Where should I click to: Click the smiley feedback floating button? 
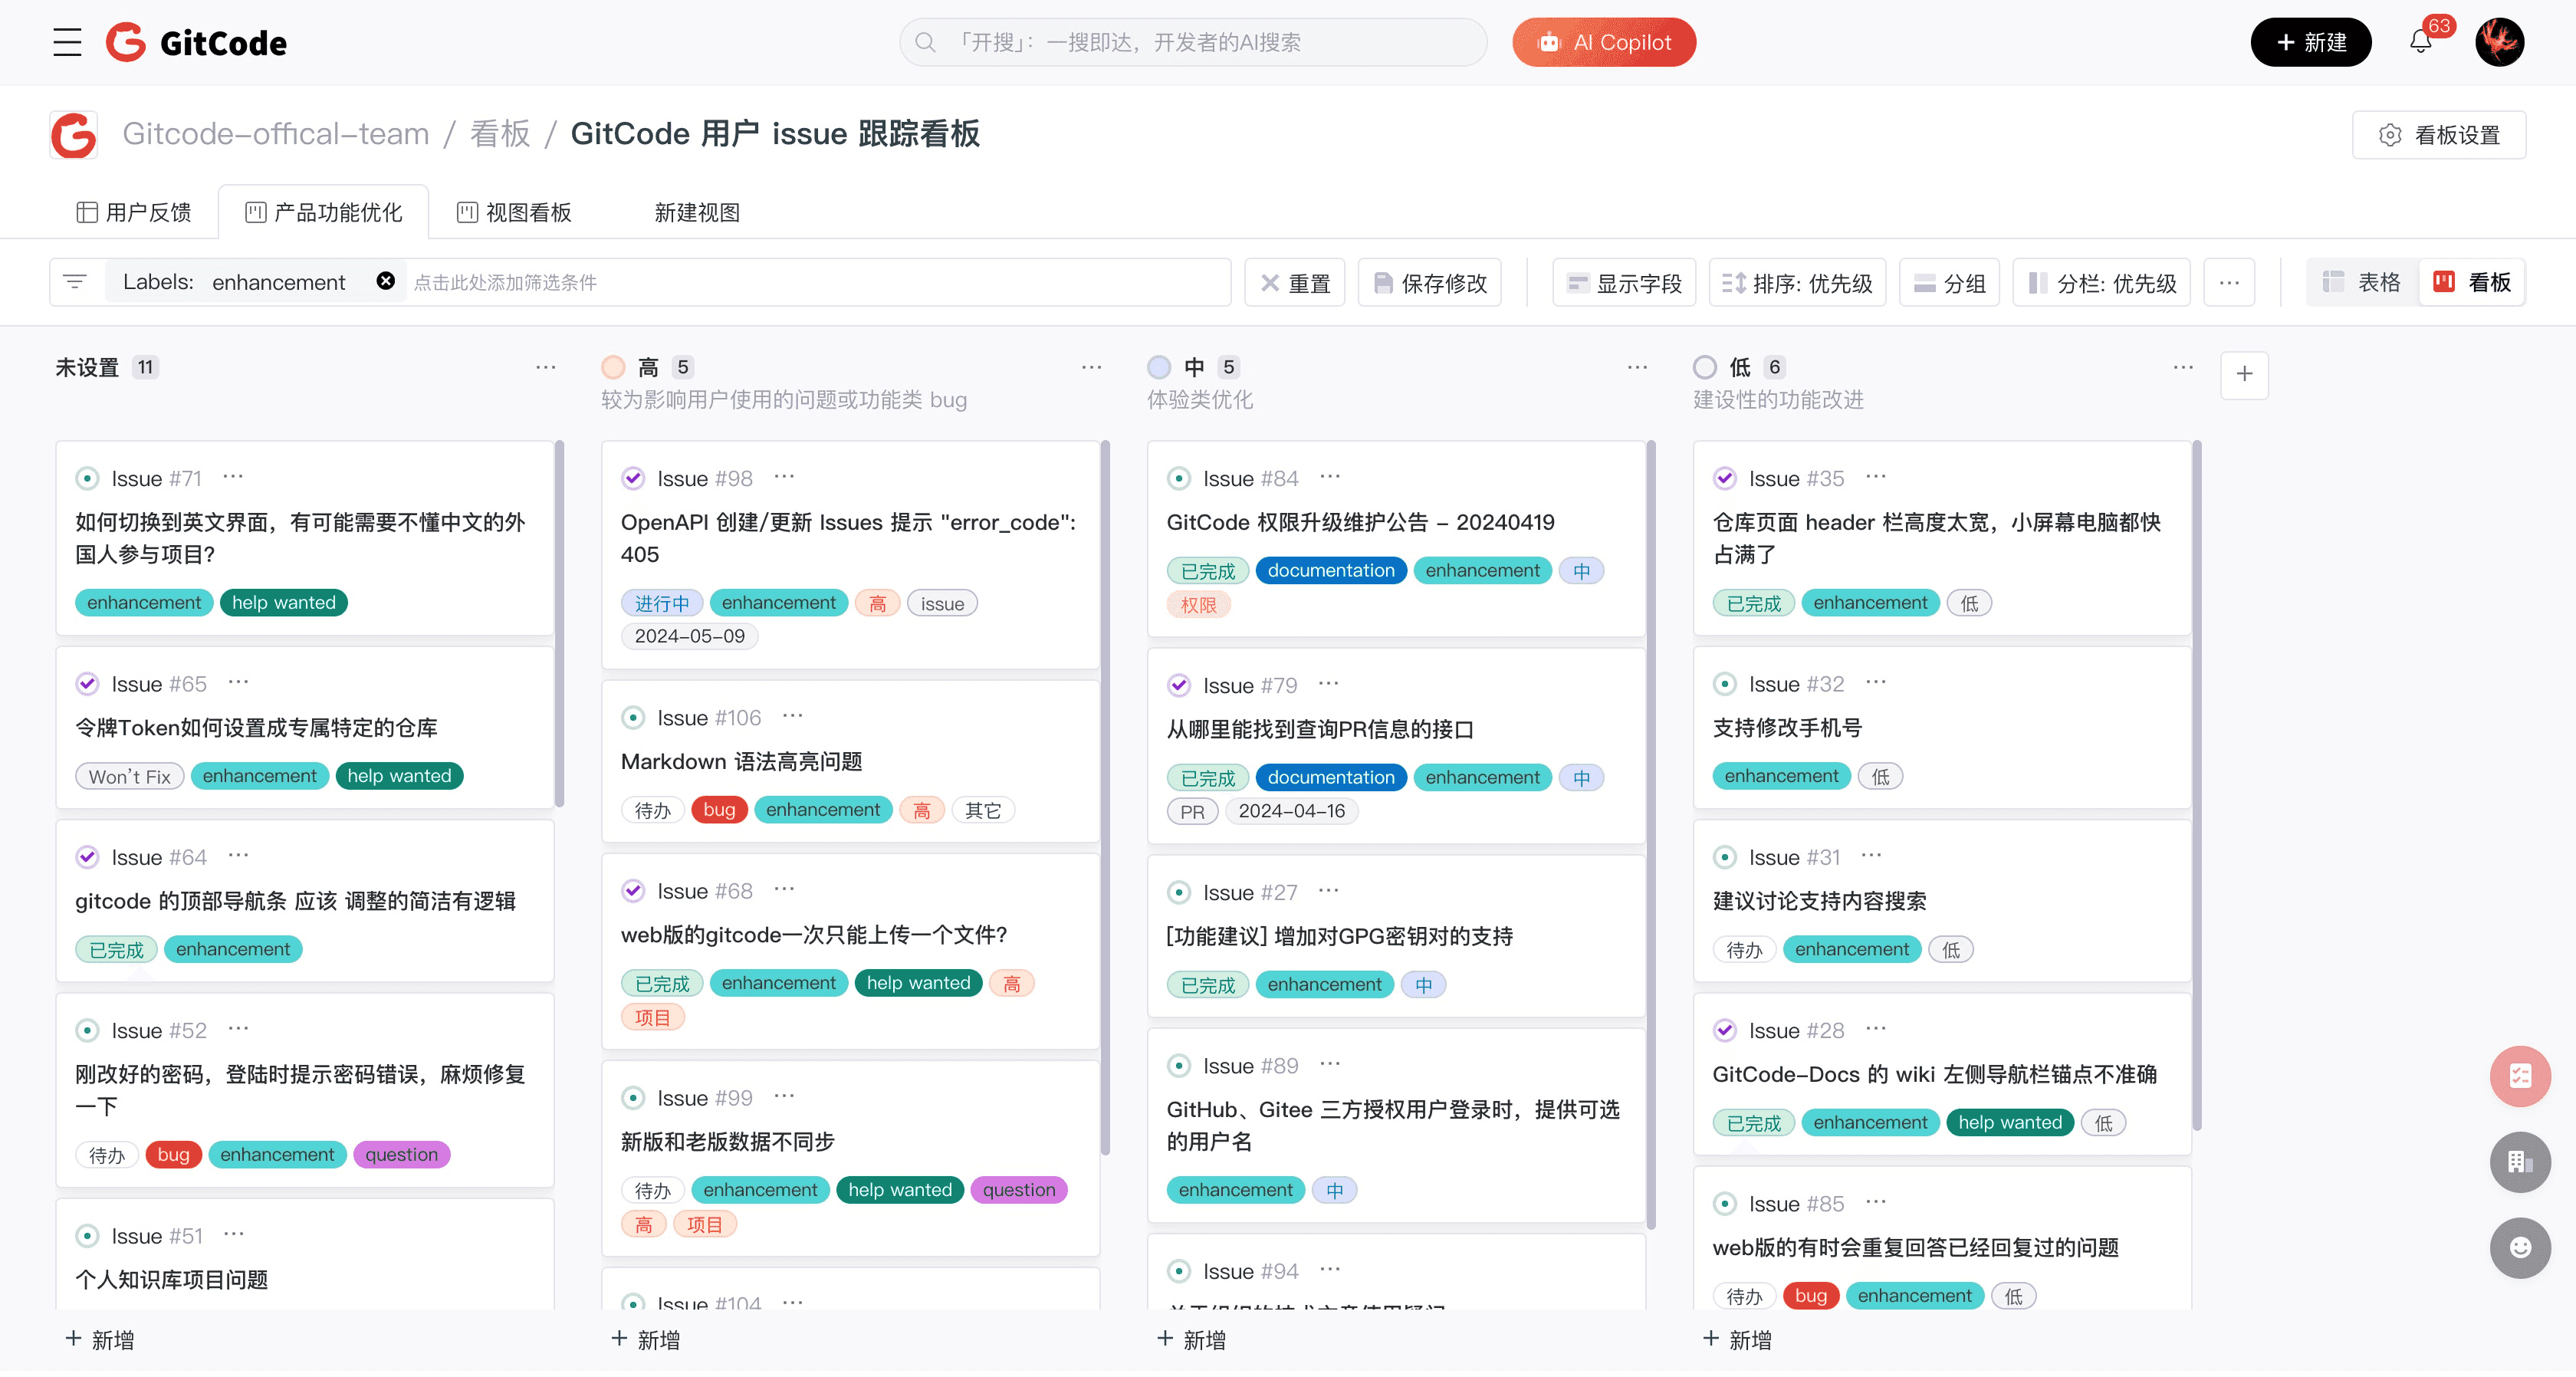(x=2519, y=1247)
